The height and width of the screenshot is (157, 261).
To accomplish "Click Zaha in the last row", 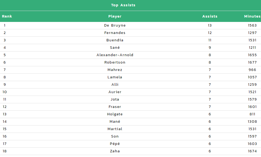I will tap(115, 151).
